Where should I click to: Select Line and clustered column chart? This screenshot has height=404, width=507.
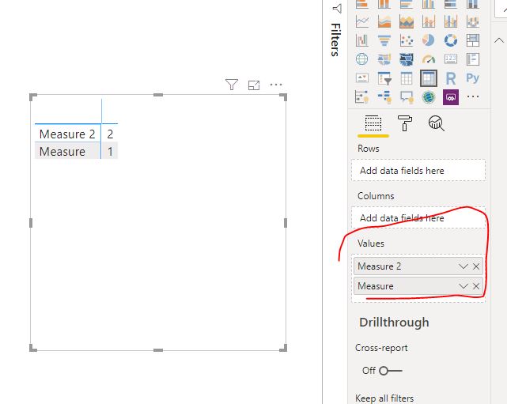(x=451, y=21)
